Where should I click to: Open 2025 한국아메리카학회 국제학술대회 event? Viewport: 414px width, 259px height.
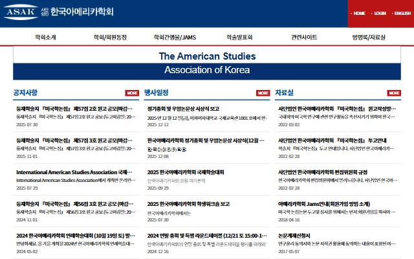point(186,172)
